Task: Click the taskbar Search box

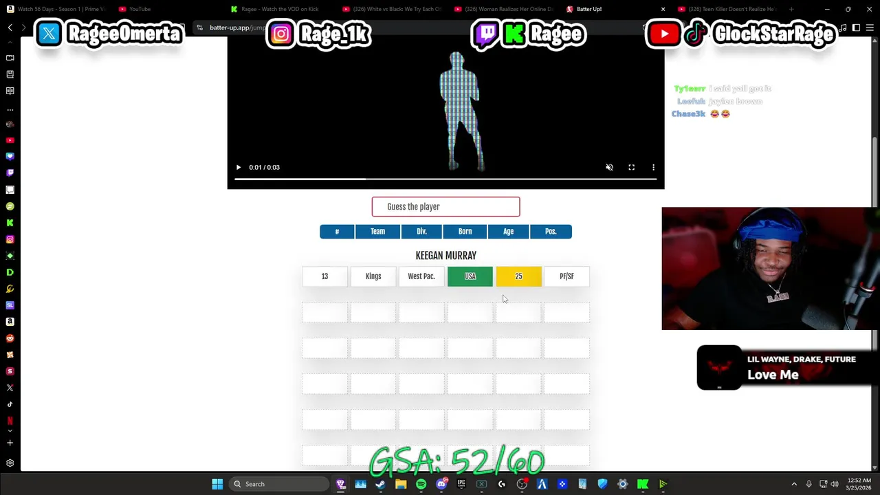Action: 279,484
